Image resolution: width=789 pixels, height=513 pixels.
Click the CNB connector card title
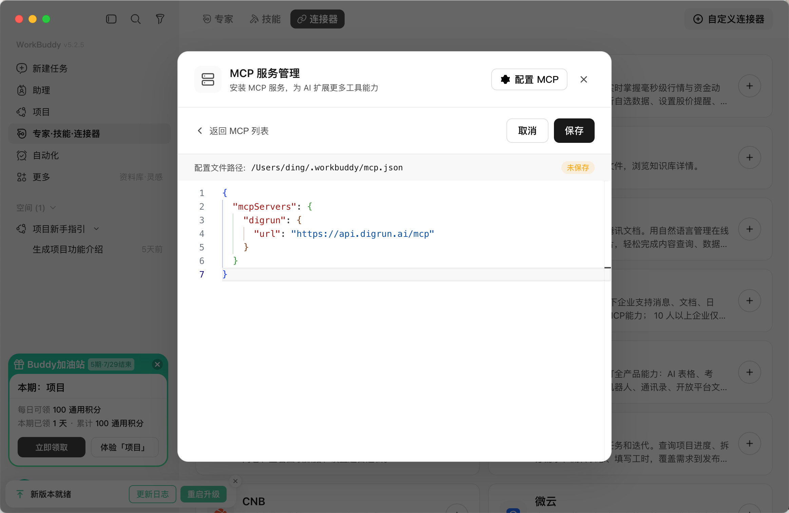tap(254, 501)
